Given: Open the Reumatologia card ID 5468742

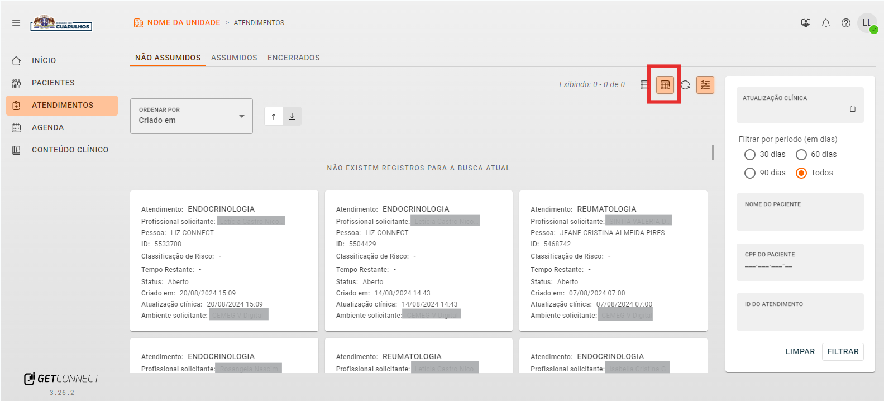Looking at the screenshot, I should [613, 261].
